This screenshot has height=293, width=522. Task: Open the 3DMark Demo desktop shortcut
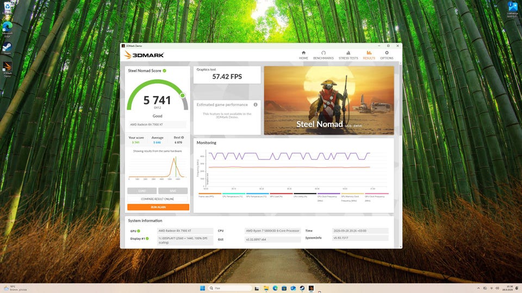(x=7, y=70)
